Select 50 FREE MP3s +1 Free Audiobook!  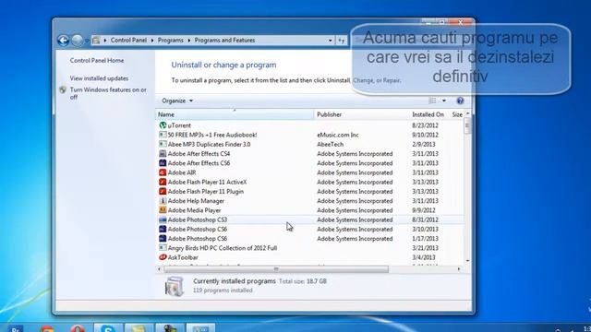click(x=212, y=135)
